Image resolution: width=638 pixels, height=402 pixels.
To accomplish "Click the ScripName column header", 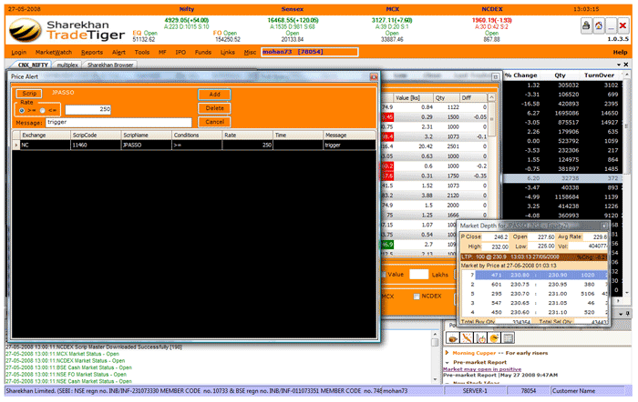I will pos(146,136).
